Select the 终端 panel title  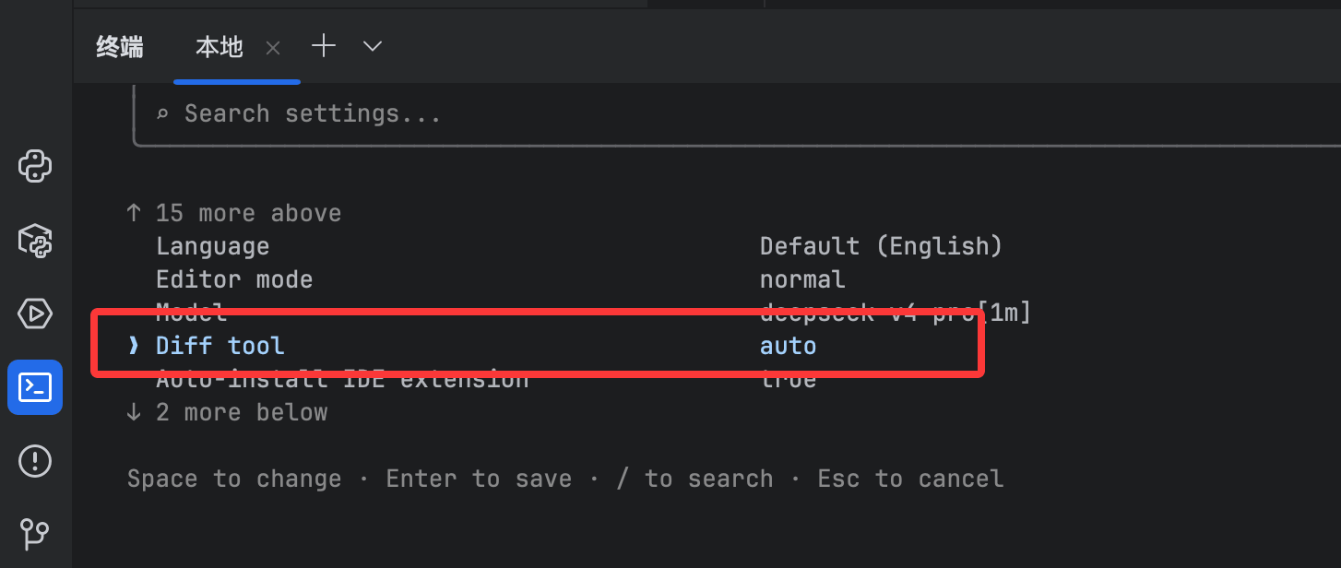coord(120,47)
